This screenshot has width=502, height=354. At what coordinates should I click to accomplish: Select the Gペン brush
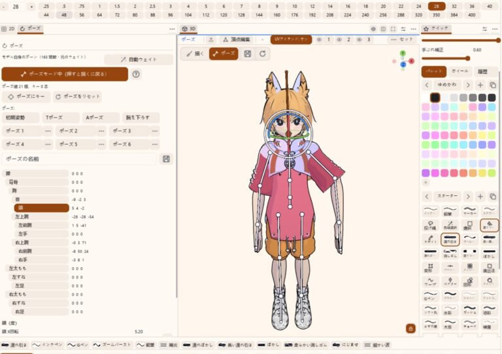430,296
